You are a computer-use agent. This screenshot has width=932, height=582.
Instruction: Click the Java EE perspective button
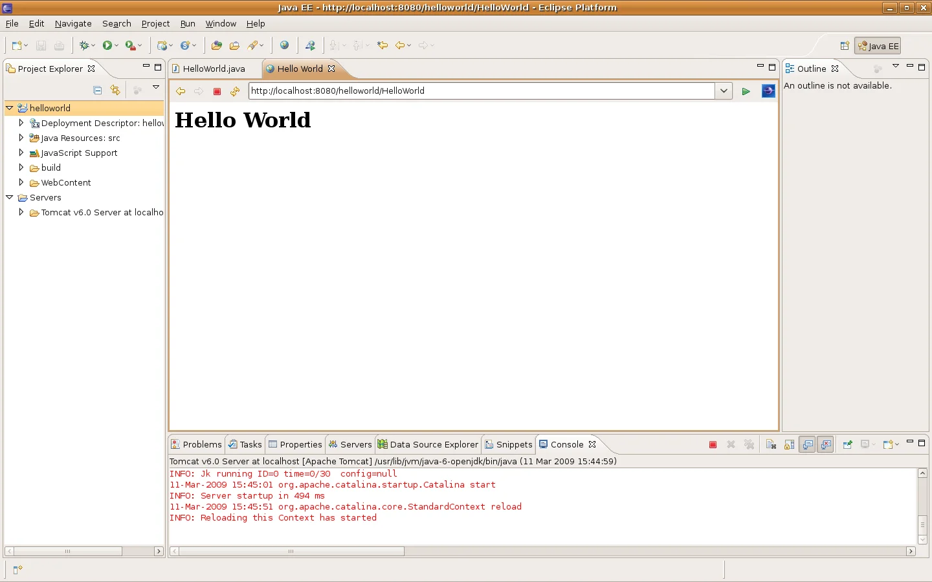point(878,45)
